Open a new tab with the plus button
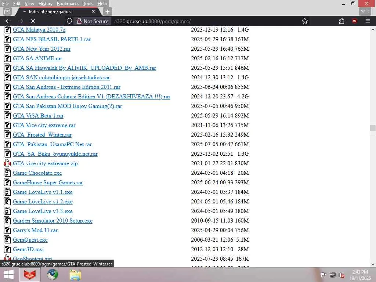 (x=108, y=11)
